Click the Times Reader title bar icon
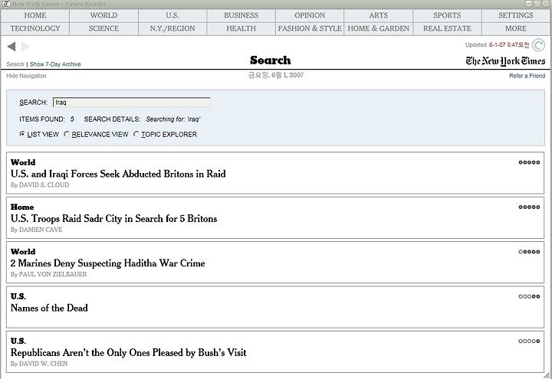This screenshot has height=379, width=552. [x=6, y=4]
